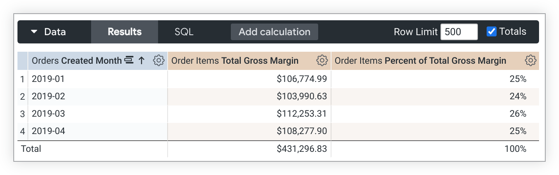Screen dimensions: 559x175
Task: Collapse the Data section triangle
Action: click(34, 32)
